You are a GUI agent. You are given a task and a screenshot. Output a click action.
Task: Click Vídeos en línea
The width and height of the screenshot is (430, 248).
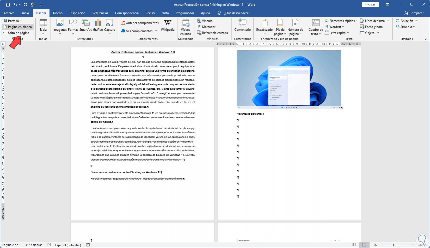[186, 27]
